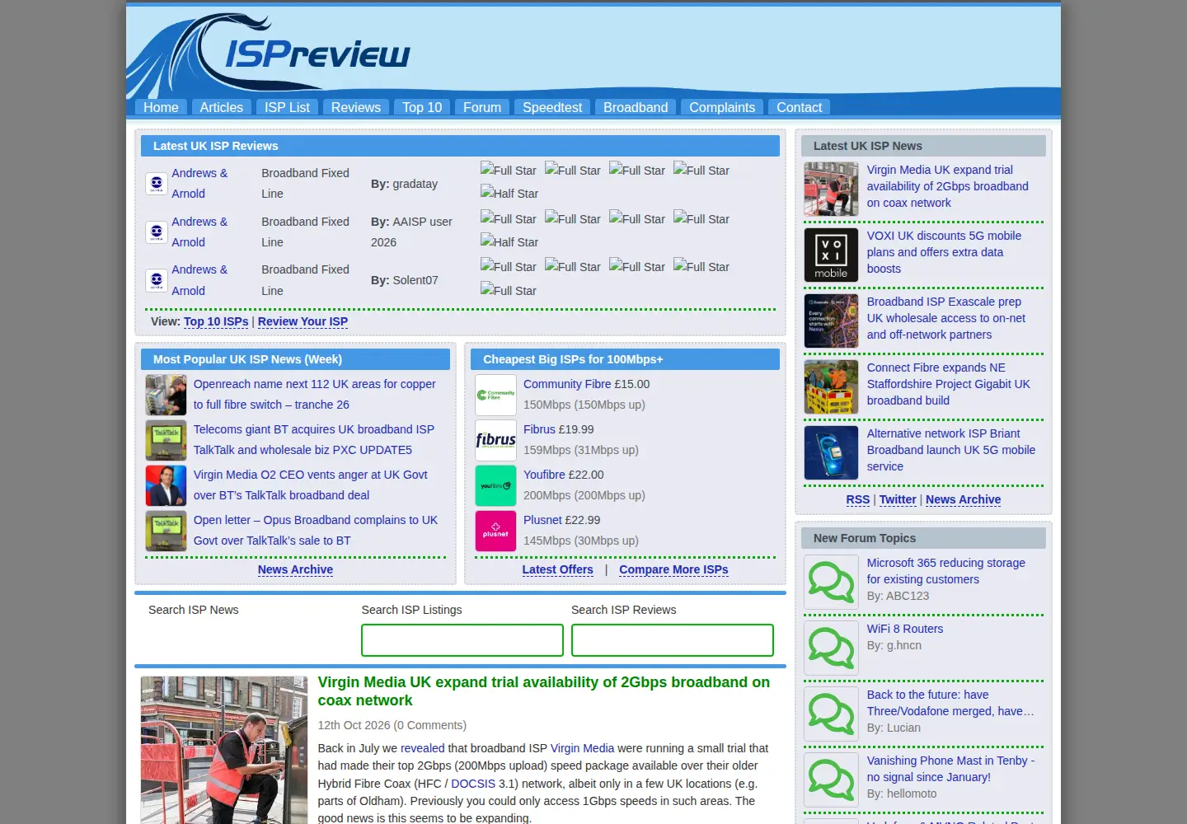The width and height of the screenshot is (1187, 824).
Task: Click Andrews & Arnold icon beside AAISP user review
Action: (x=157, y=232)
